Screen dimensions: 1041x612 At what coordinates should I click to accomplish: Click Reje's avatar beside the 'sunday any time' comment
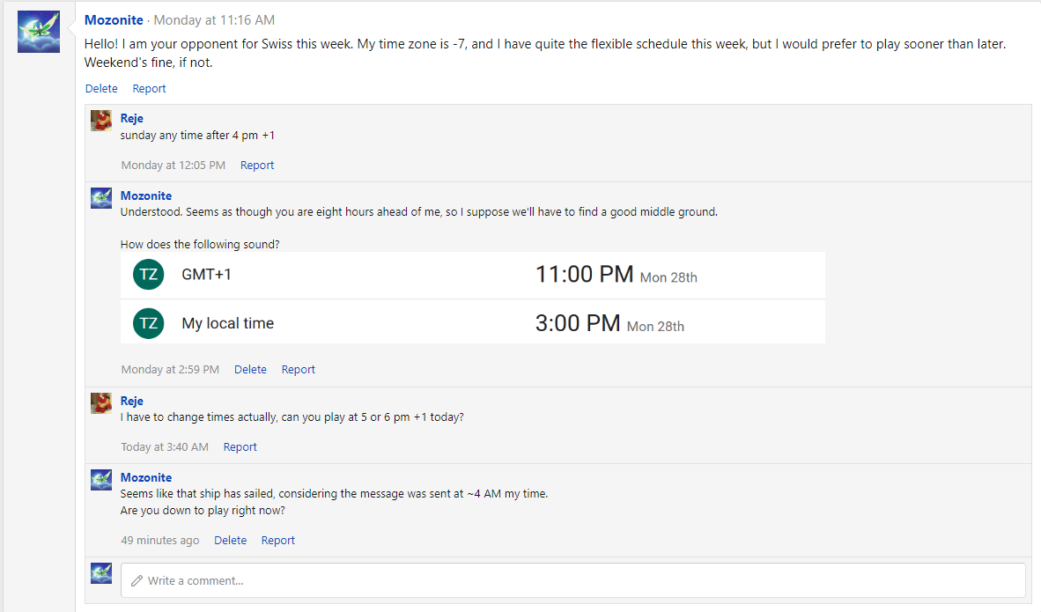[x=101, y=121]
